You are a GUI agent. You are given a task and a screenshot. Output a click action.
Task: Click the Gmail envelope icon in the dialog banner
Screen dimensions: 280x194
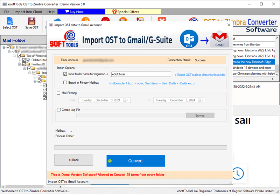point(220,39)
